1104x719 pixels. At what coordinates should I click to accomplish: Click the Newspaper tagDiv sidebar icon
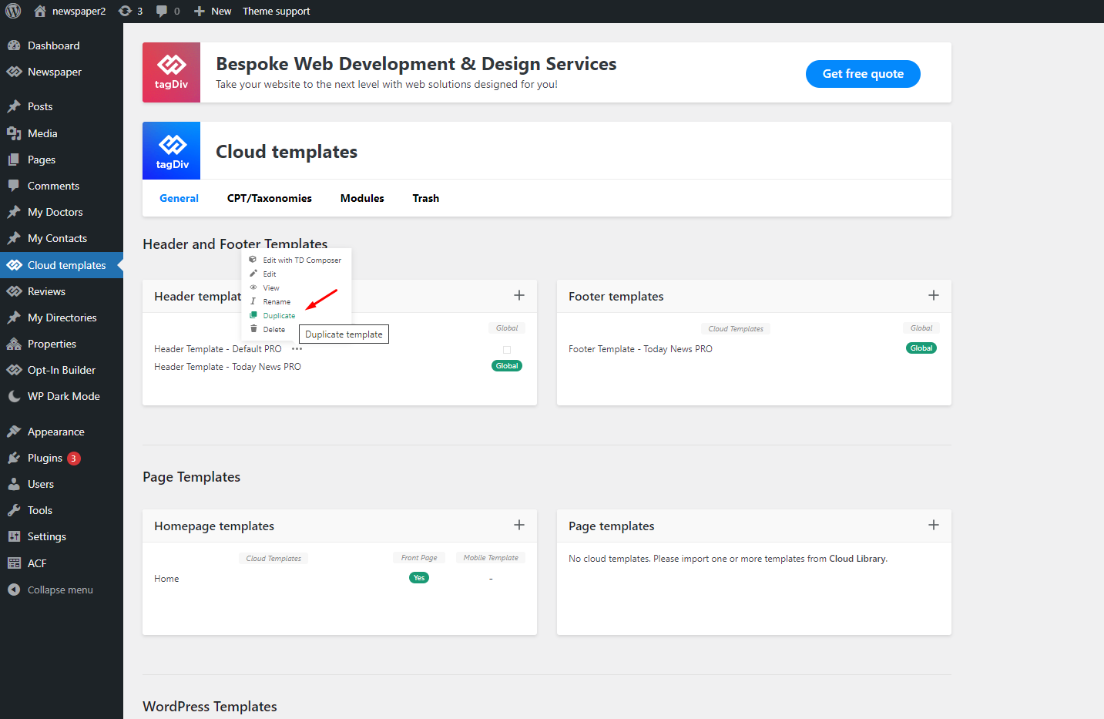pos(14,72)
